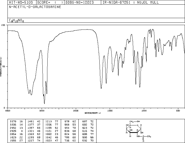This screenshot has height=143, width=185.
Task: Select peak value 616 in the table
Action: (85, 131)
